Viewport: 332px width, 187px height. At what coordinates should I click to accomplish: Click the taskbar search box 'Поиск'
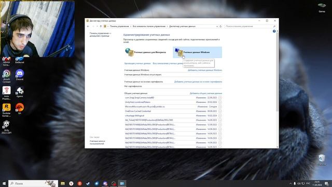click(33, 183)
